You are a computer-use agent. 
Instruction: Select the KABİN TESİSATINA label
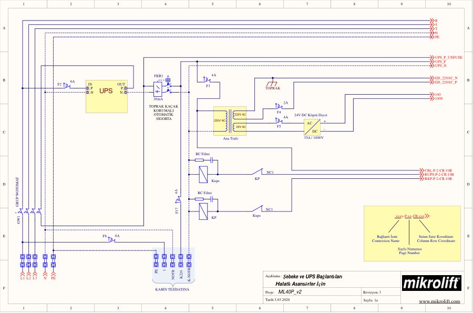(172, 289)
